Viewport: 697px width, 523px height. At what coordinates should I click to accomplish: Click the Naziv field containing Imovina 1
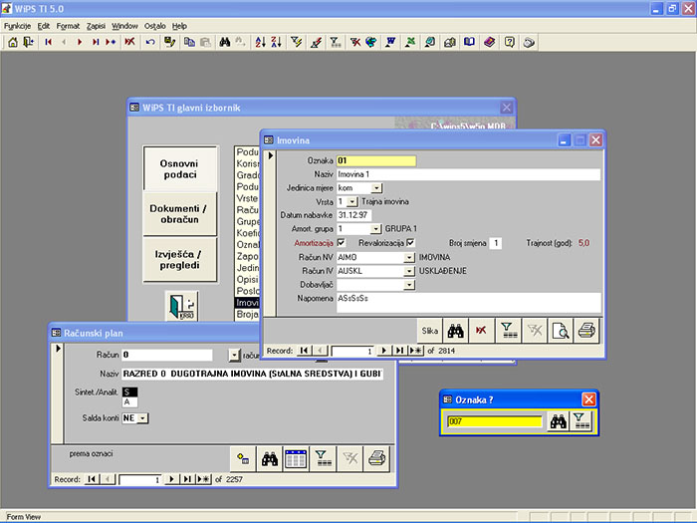[x=468, y=174]
